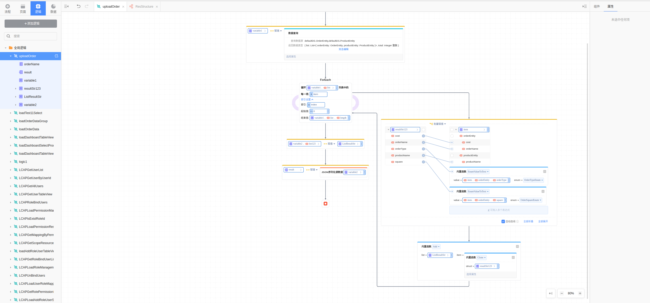Collapse the resultStr123 target tree
This screenshot has height=303, width=650.
click(388, 130)
